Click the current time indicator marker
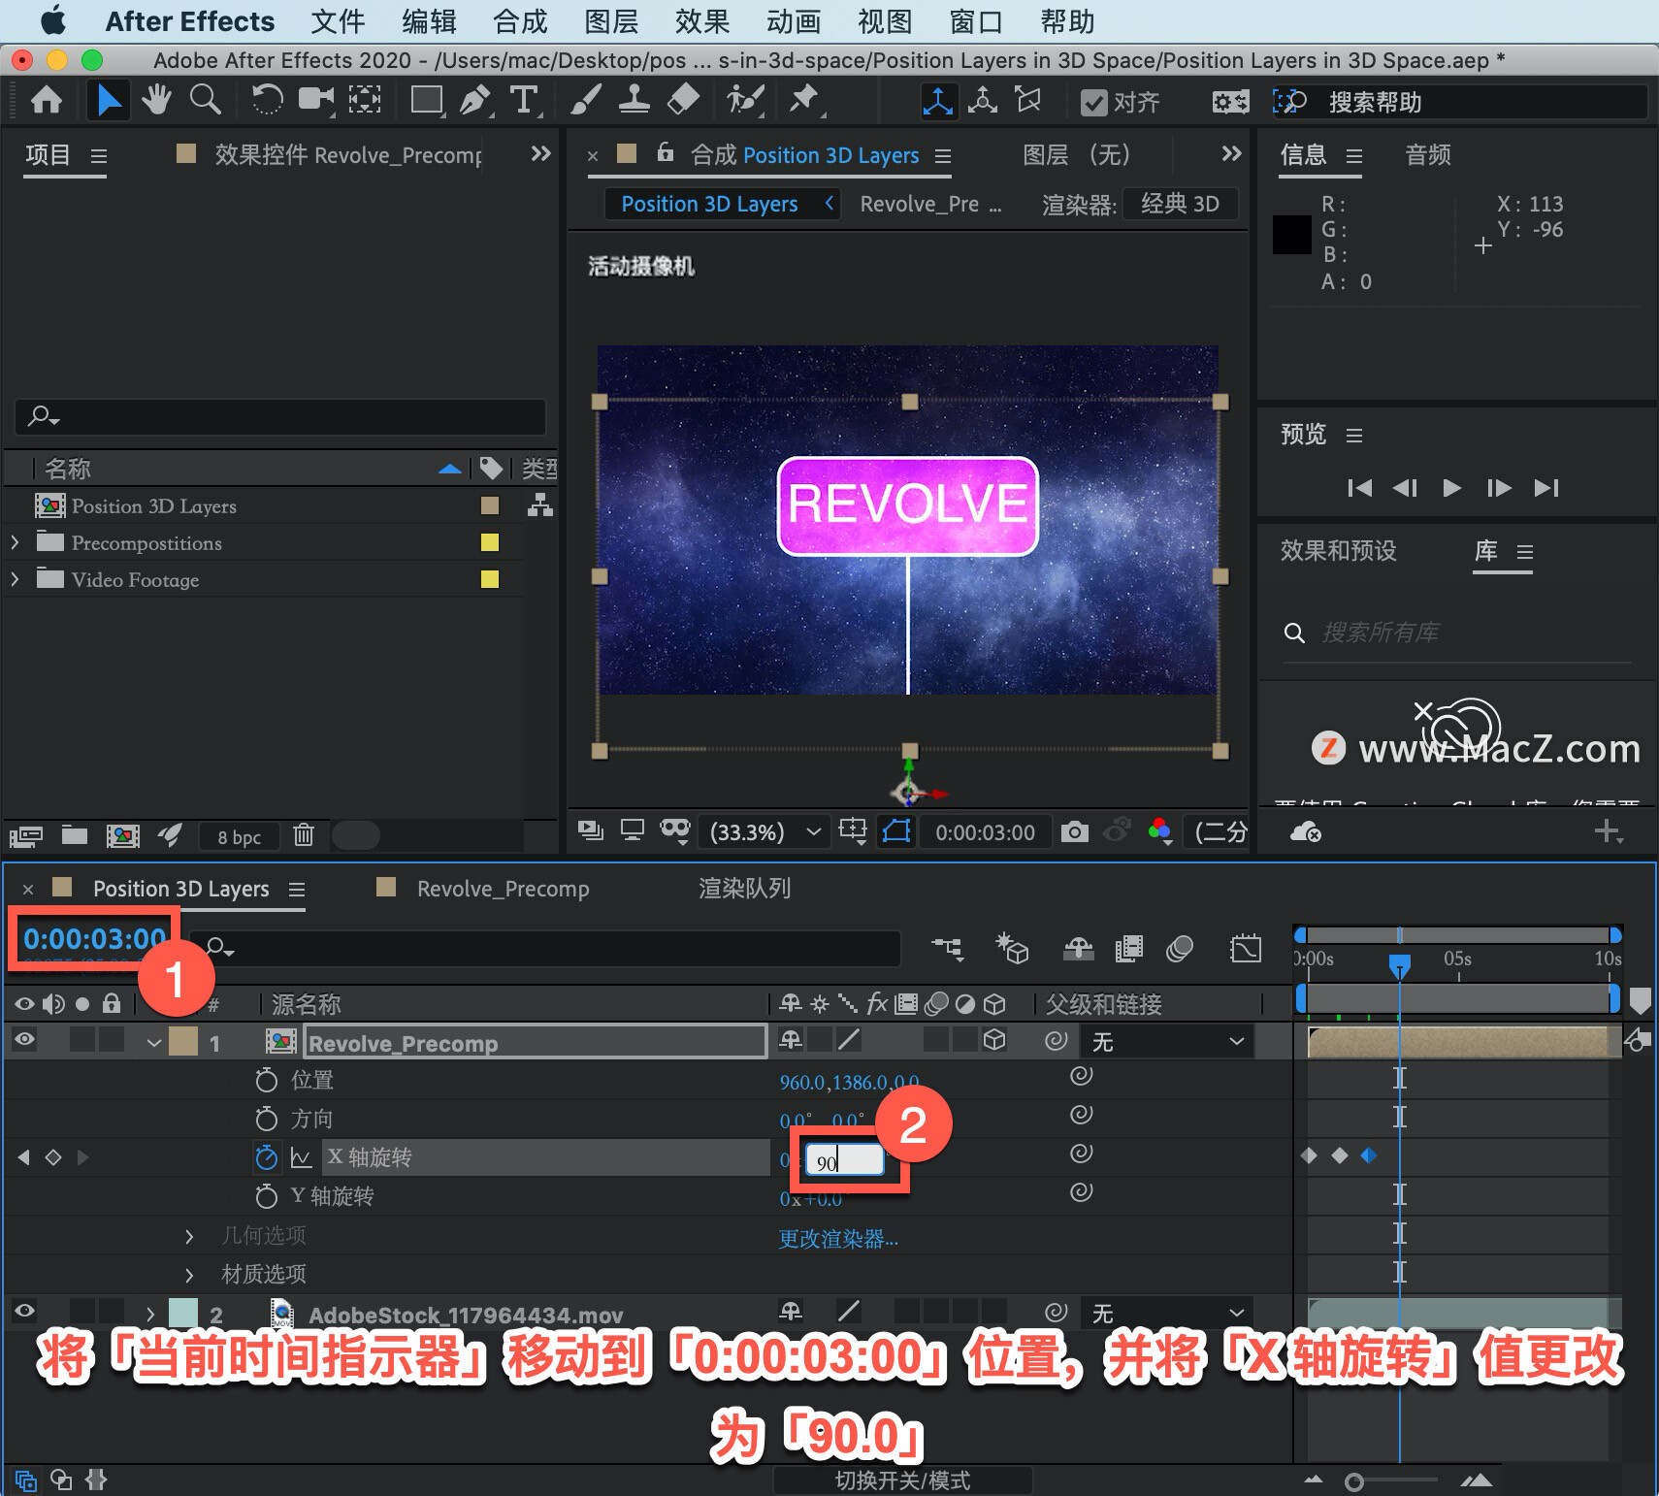 pyautogui.click(x=1399, y=964)
